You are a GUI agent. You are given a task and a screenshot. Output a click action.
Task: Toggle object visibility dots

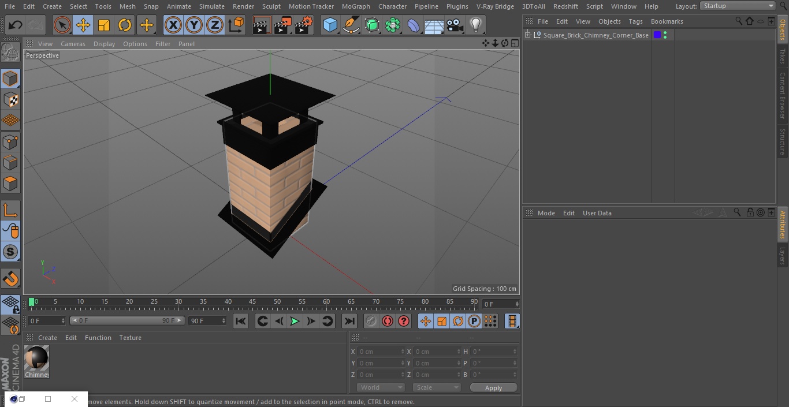pyautogui.click(x=665, y=35)
